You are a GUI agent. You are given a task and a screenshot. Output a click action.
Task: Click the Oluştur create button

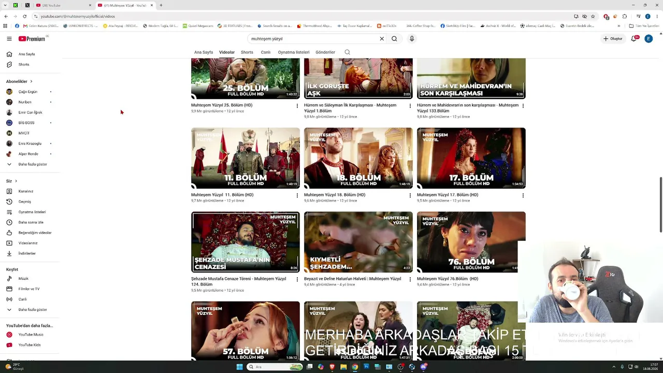click(x=613, y=39)
